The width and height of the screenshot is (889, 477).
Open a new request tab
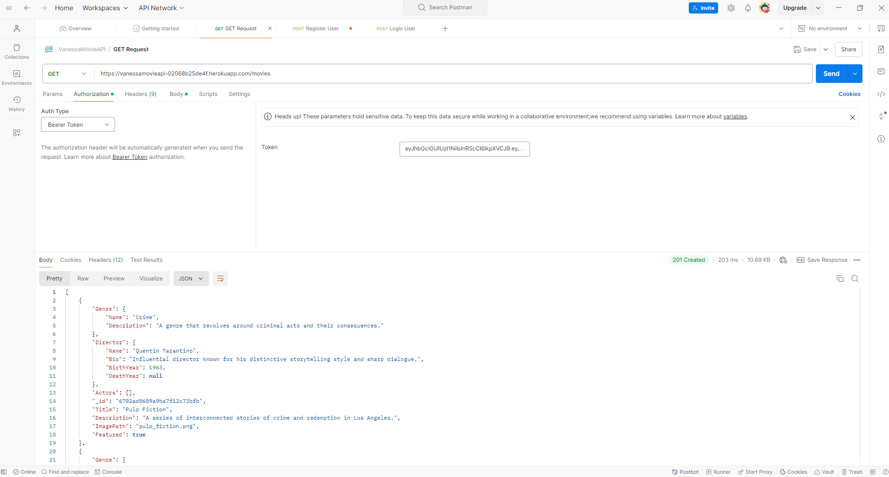click(x=445, y=28)
